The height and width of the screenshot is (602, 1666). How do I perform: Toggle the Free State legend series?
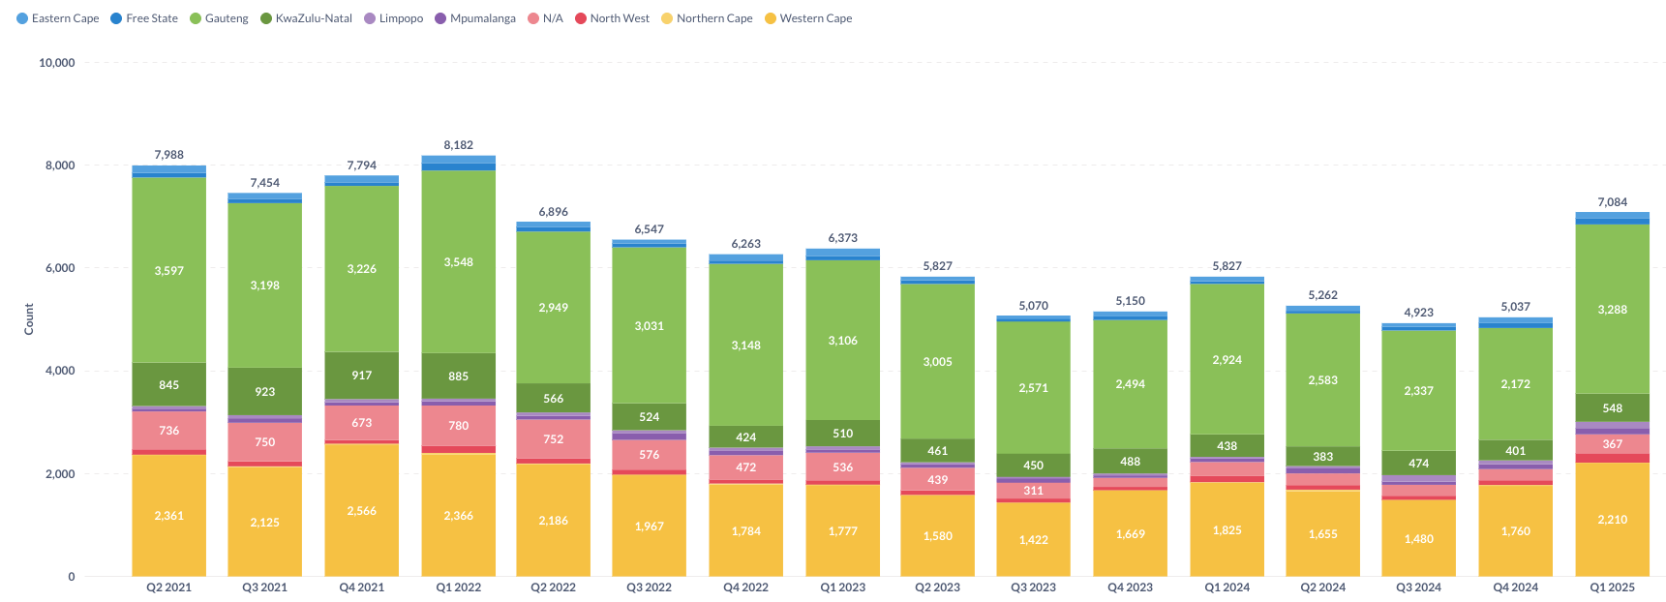click(144, 18)
